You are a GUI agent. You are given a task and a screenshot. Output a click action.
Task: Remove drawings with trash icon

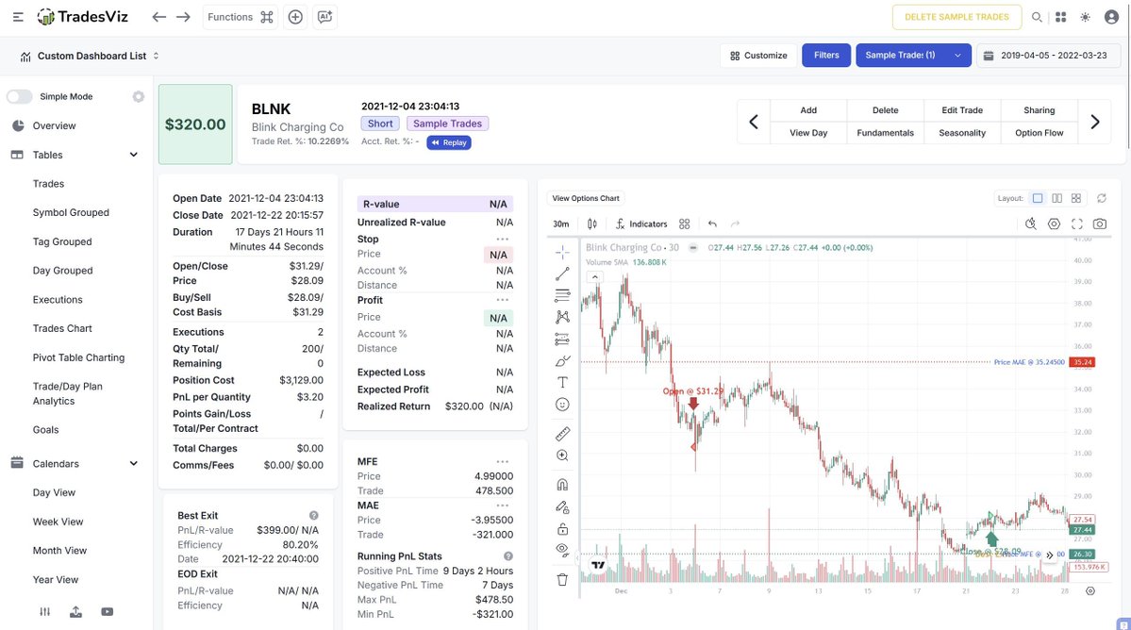tap(562, 579)
